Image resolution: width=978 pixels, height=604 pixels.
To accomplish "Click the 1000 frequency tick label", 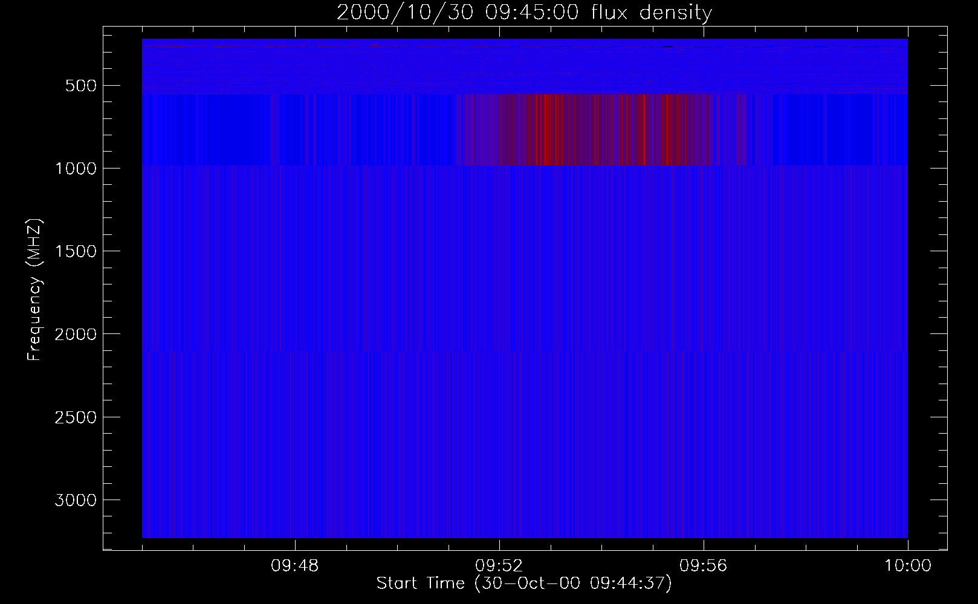I will [75, 169].
